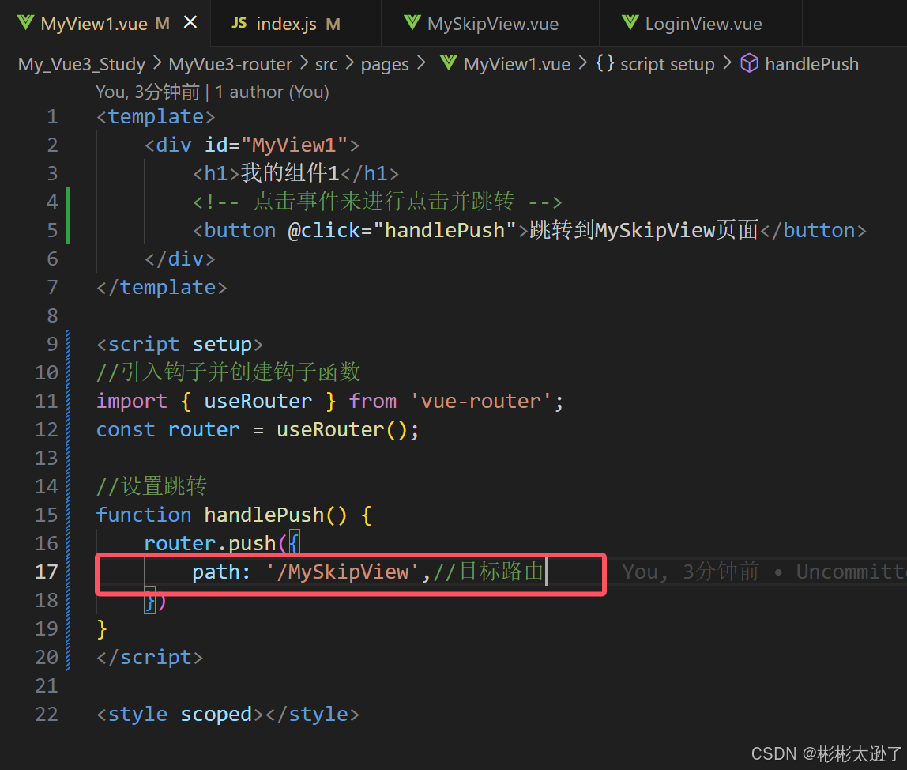Click the Vue icon on MySkipView.vue tab

(x=412, y=23)
